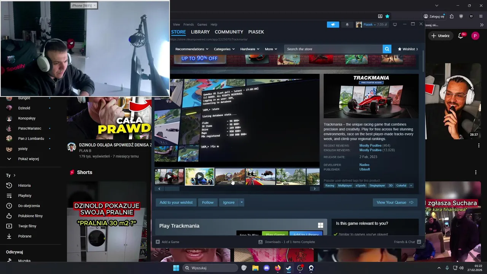
Task: Expand the Ty section chevron
Action: [14, 175]
